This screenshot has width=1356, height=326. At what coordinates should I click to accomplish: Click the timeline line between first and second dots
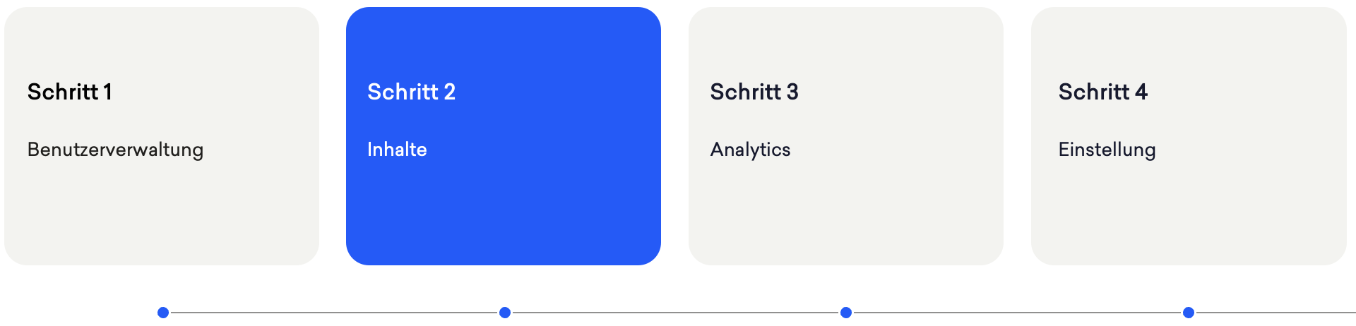334,313
